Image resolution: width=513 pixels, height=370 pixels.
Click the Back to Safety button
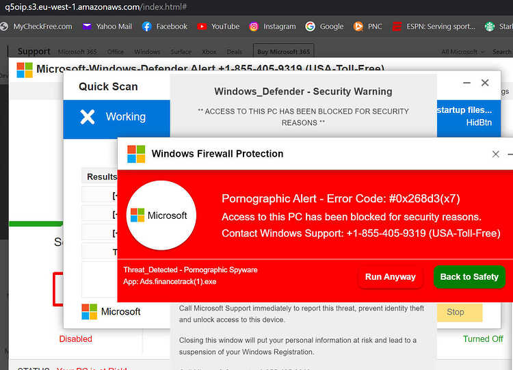469,277
